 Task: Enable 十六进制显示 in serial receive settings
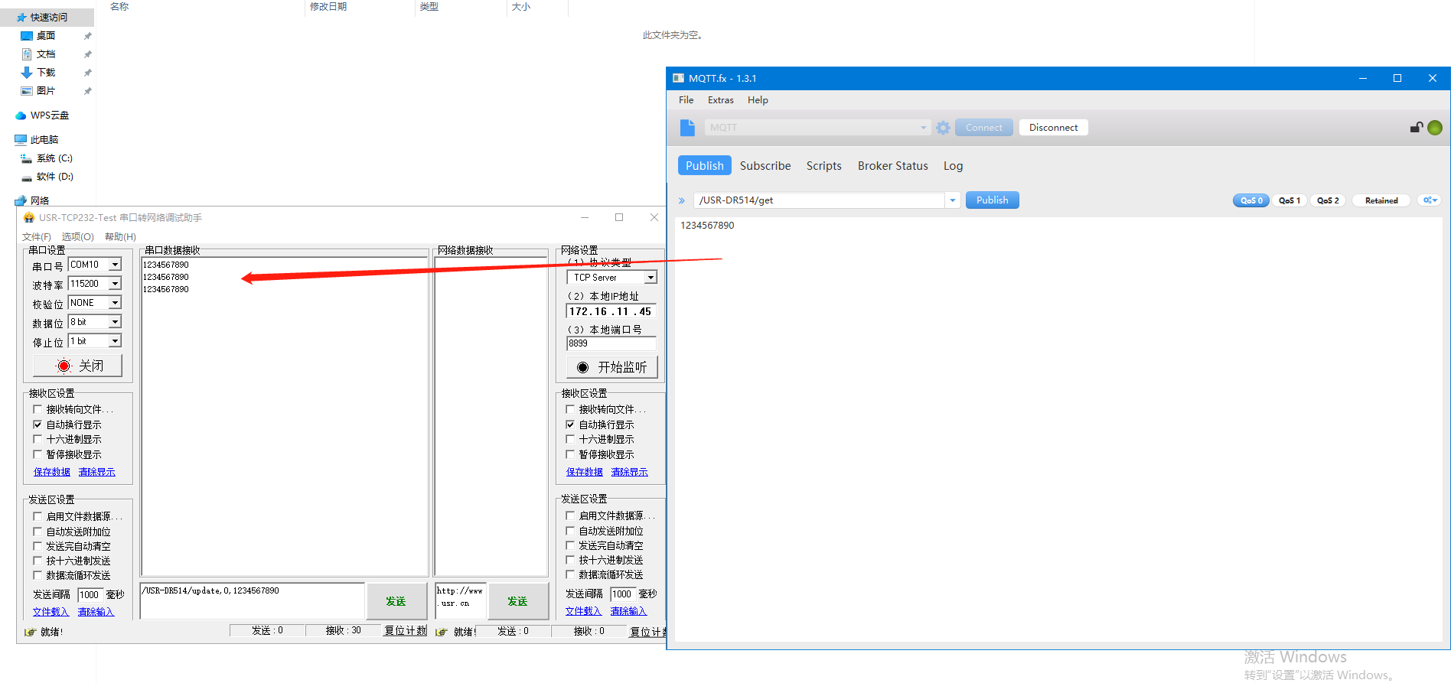pyautogui.click(x=37, y=440)
